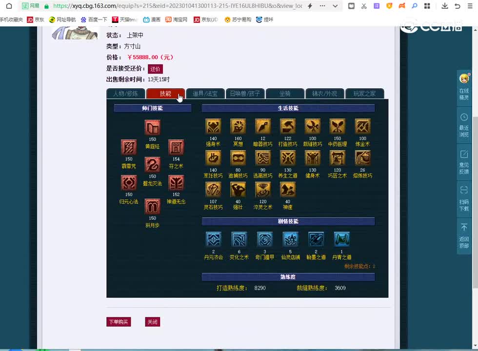
Task: Open the 网址导航 bookmark
Action: tap(62, 19)
